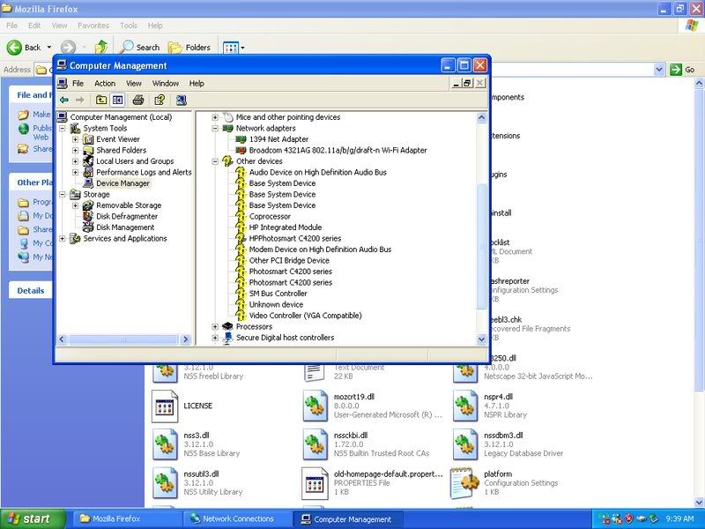Expand the Processors device category
Image resolution: width=705 pixels, height=529 pixels.
coord(215,326)
